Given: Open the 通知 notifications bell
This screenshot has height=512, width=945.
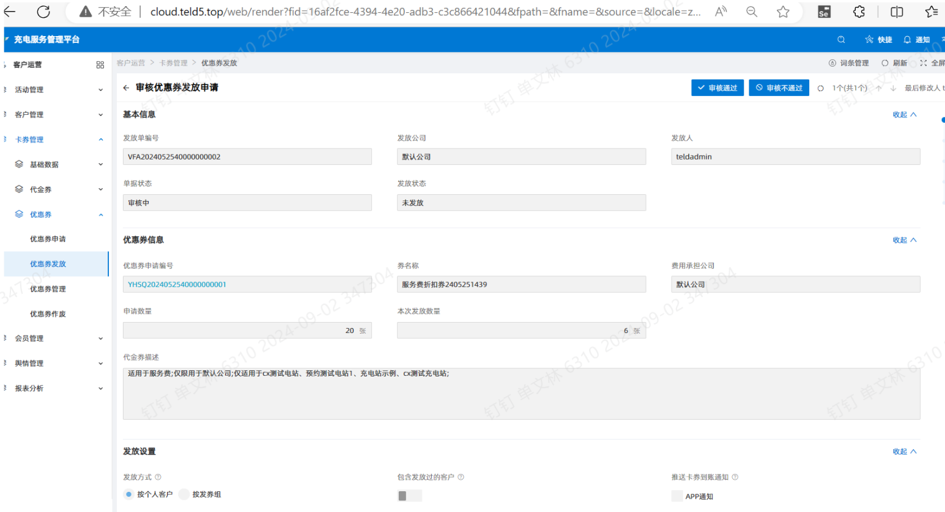Looking at the screenshot, I should [x=907, y=40].
